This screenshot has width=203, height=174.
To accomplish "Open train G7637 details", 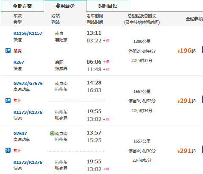I will pyautogui.click(x=20, y=133).
